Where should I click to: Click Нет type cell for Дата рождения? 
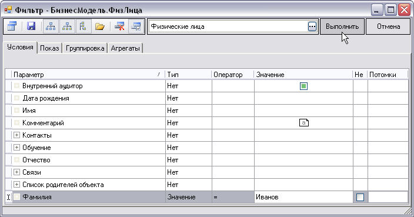pyautogui.click(x=189, y=98)
